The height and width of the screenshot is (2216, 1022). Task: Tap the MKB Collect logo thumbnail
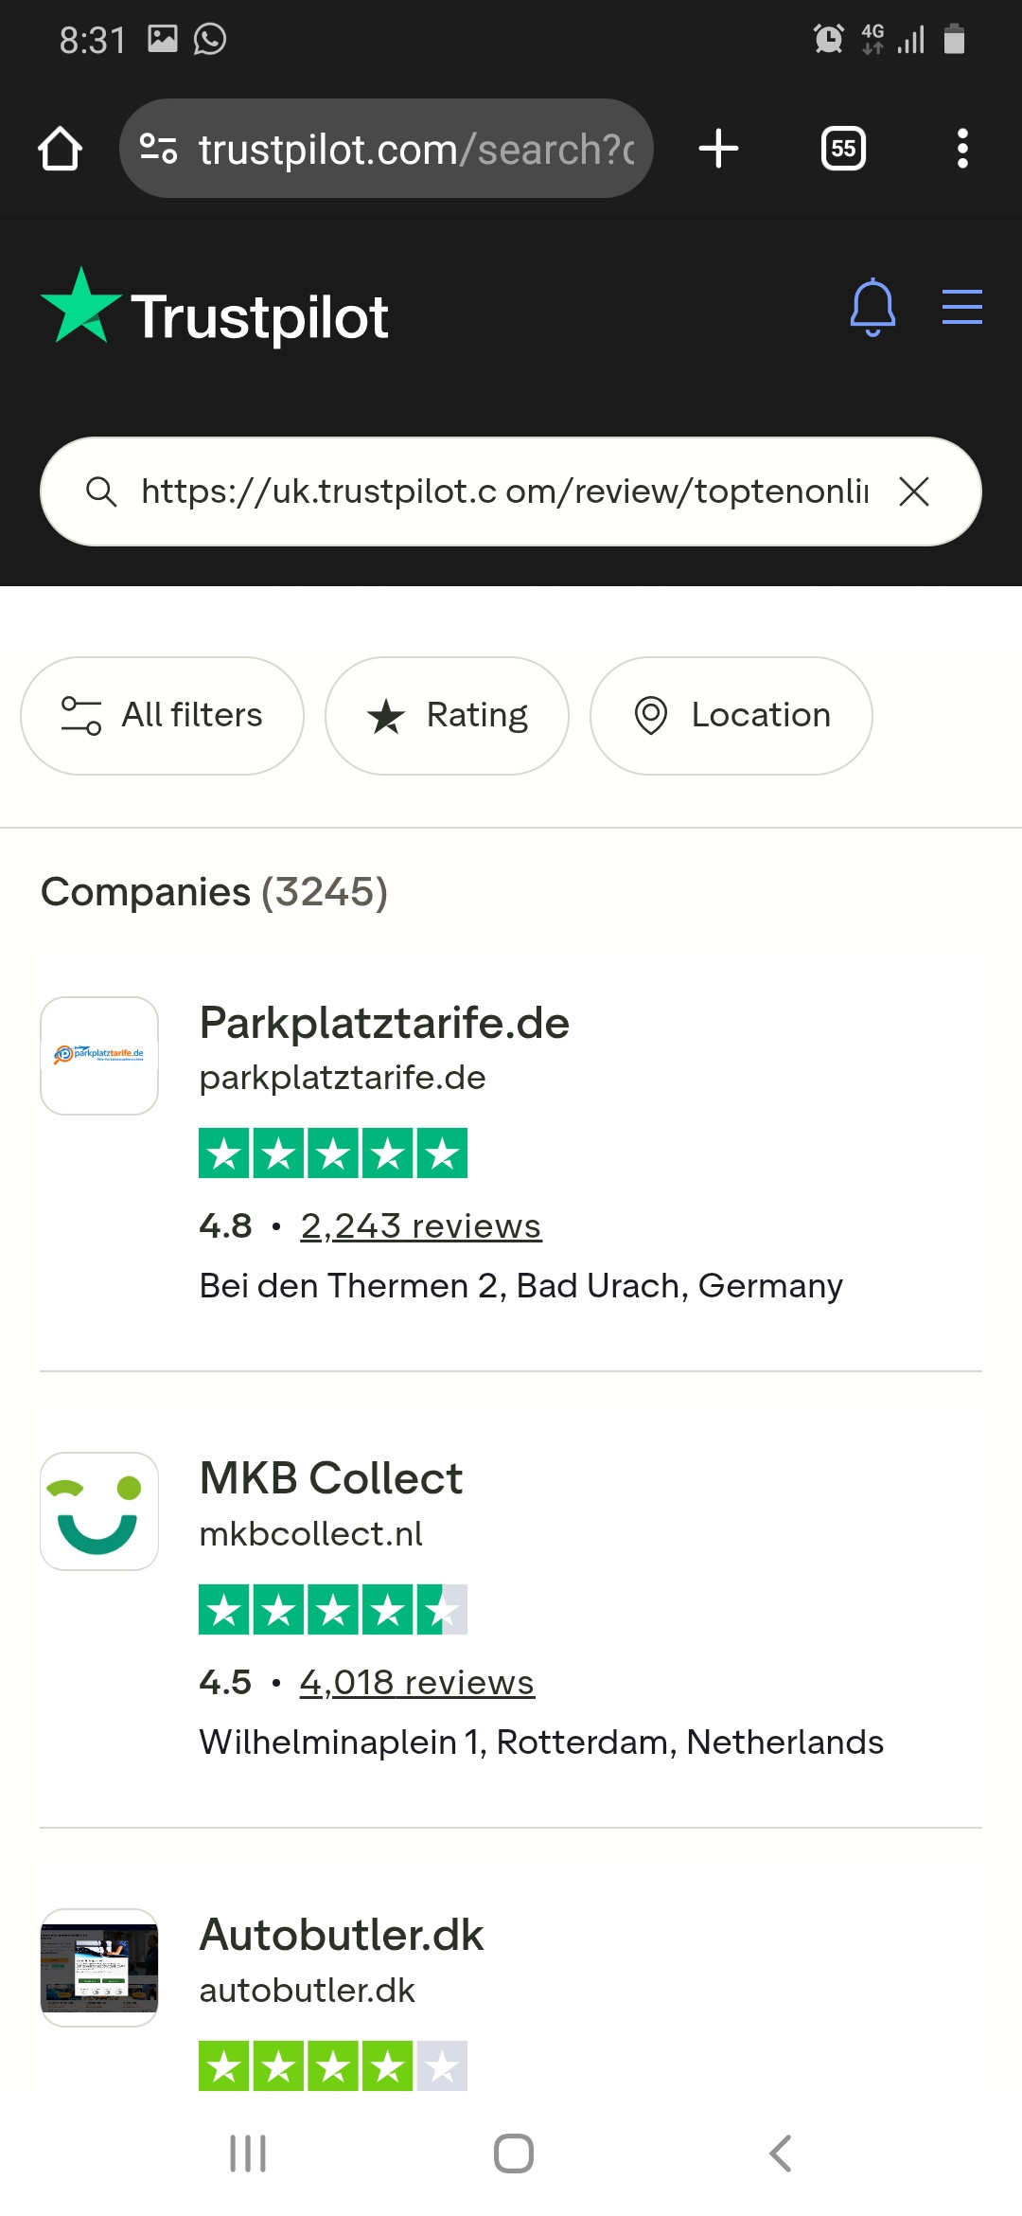point(99,1511)
